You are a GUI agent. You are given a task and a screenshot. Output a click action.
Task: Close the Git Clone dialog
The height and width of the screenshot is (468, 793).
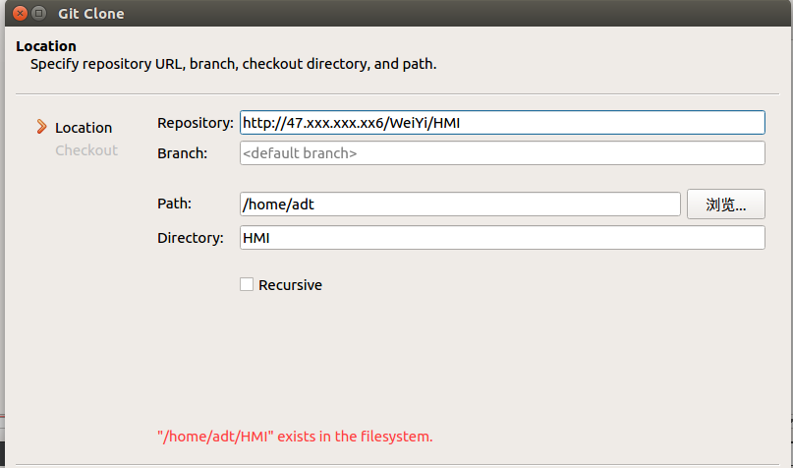(x=20, y=13)
